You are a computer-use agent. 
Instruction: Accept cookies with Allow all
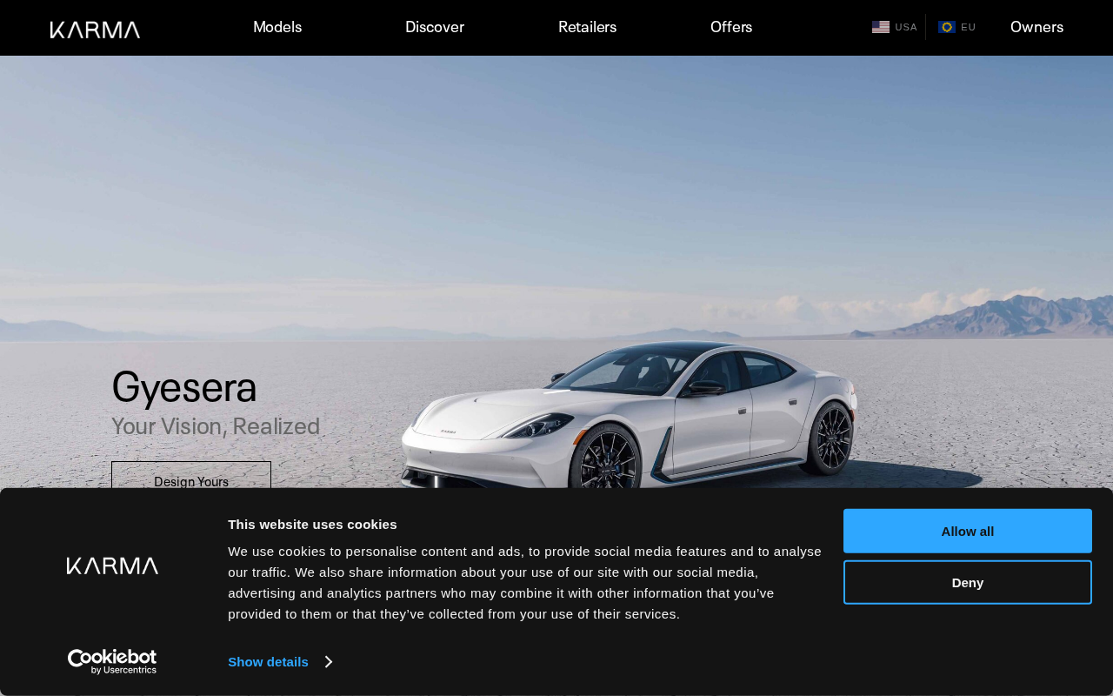click(968, 531)
